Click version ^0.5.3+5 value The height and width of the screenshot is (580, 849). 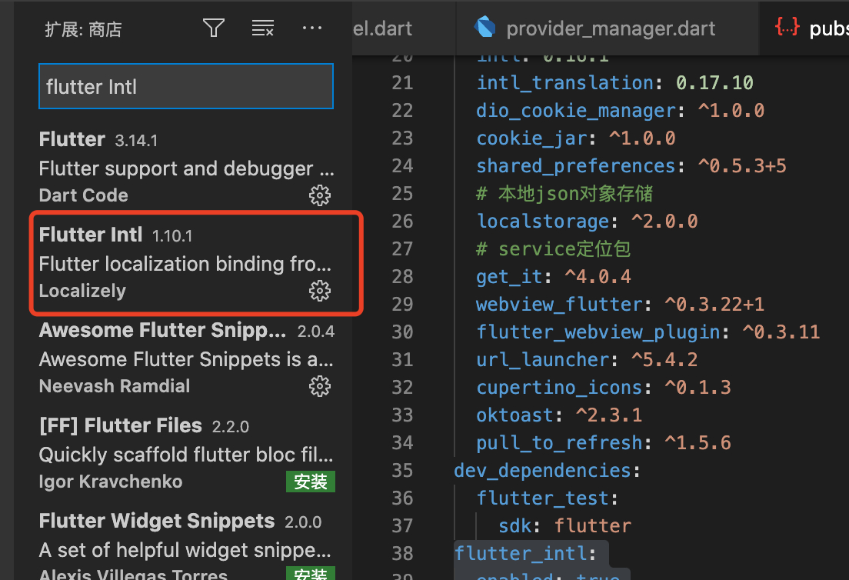tap(742, 165)
